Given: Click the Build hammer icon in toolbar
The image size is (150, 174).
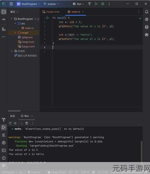Looking at the screenshot, I should 89,4.
